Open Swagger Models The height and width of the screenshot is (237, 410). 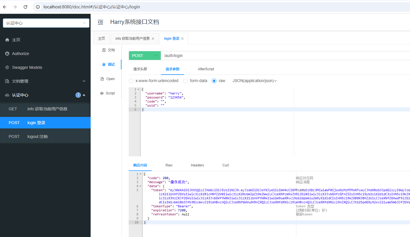tap(25, 67)
